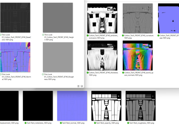The height and width of the screenshot is (134, 179).
Task: Click file name Twill Pant_metalness_1001.png
Action: click(39, 123)
